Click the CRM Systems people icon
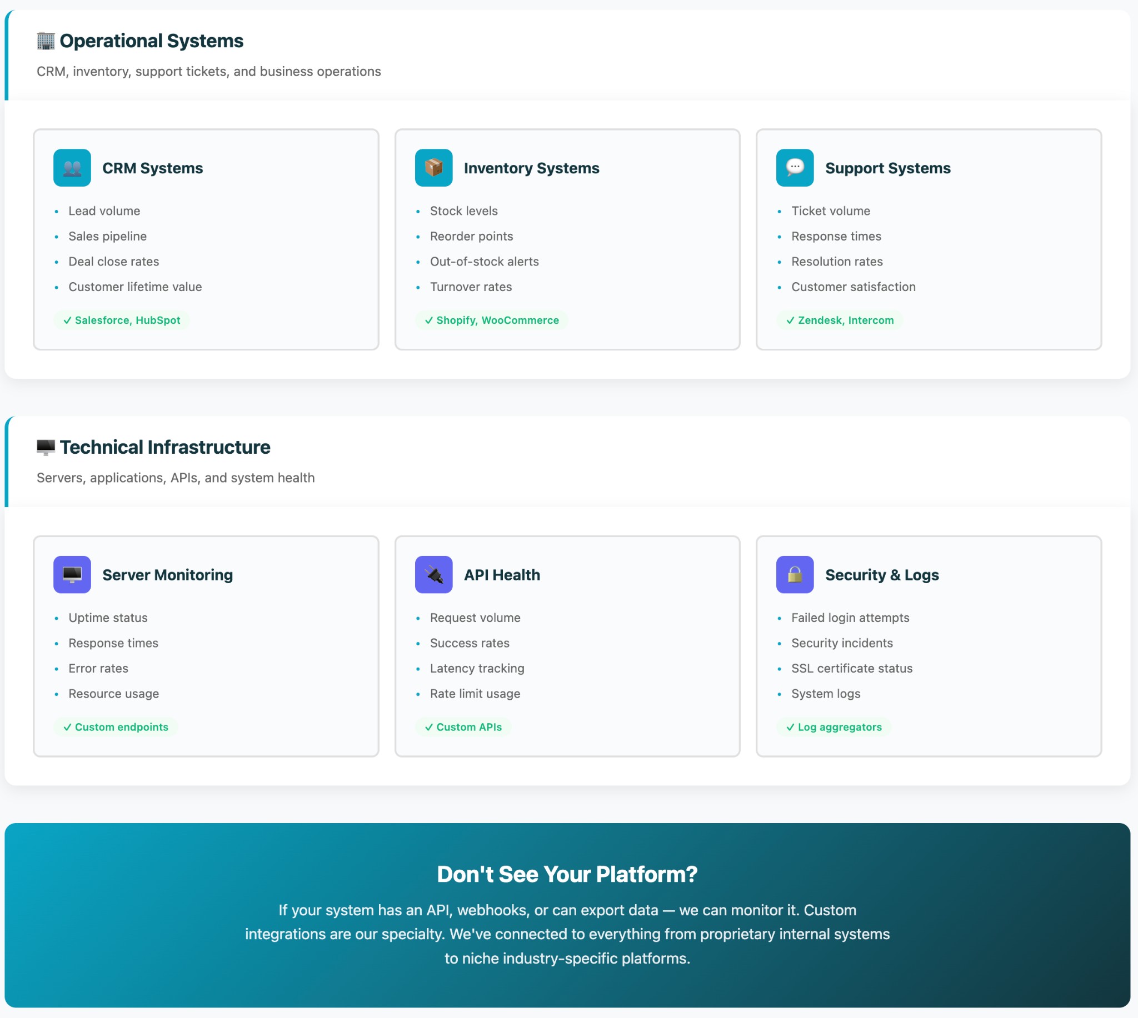Viewport: 1138px width, 1018px height. (x=72, y=167)
